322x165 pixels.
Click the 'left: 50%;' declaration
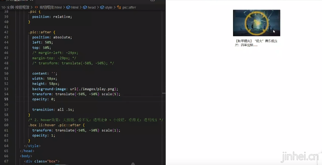[43, 42]
